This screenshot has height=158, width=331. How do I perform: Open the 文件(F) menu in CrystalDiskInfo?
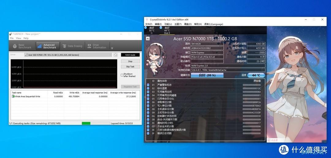point(149,24)
